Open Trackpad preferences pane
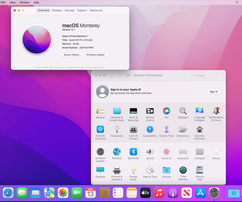 [200, 154]
